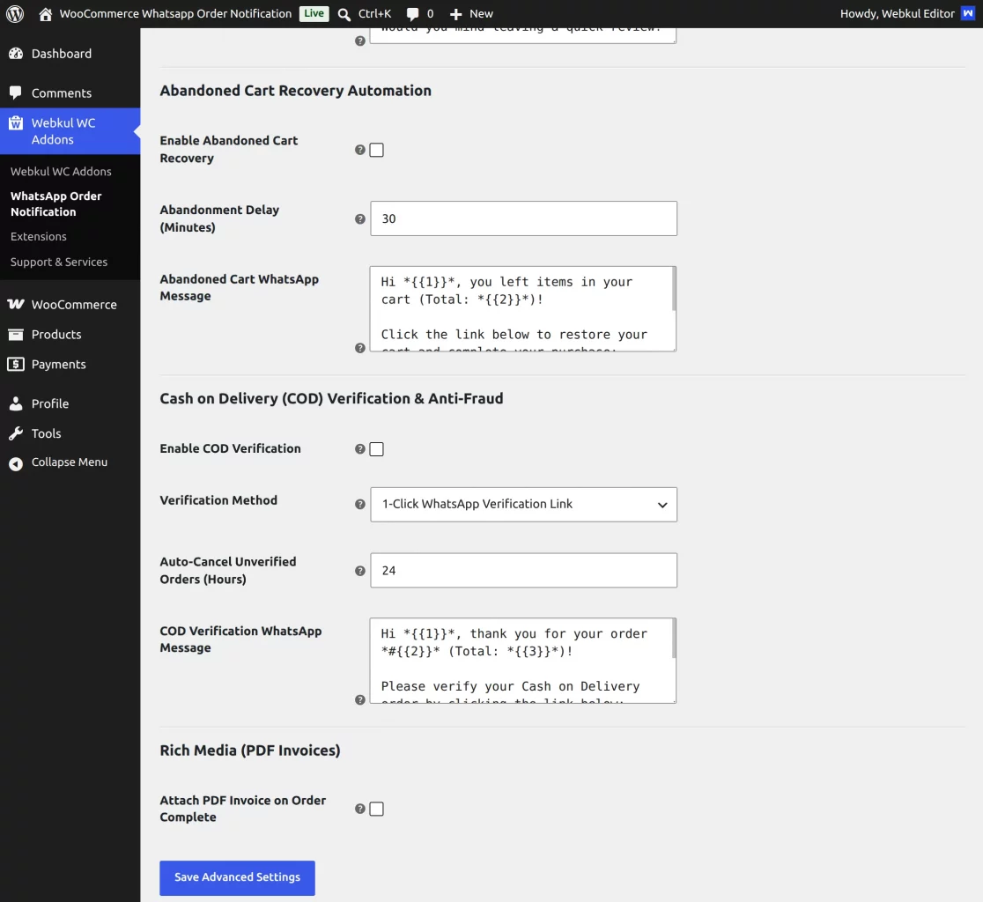Click the Collapse Menu arrow icon
983x902 pixels.
tap(16, 463)
